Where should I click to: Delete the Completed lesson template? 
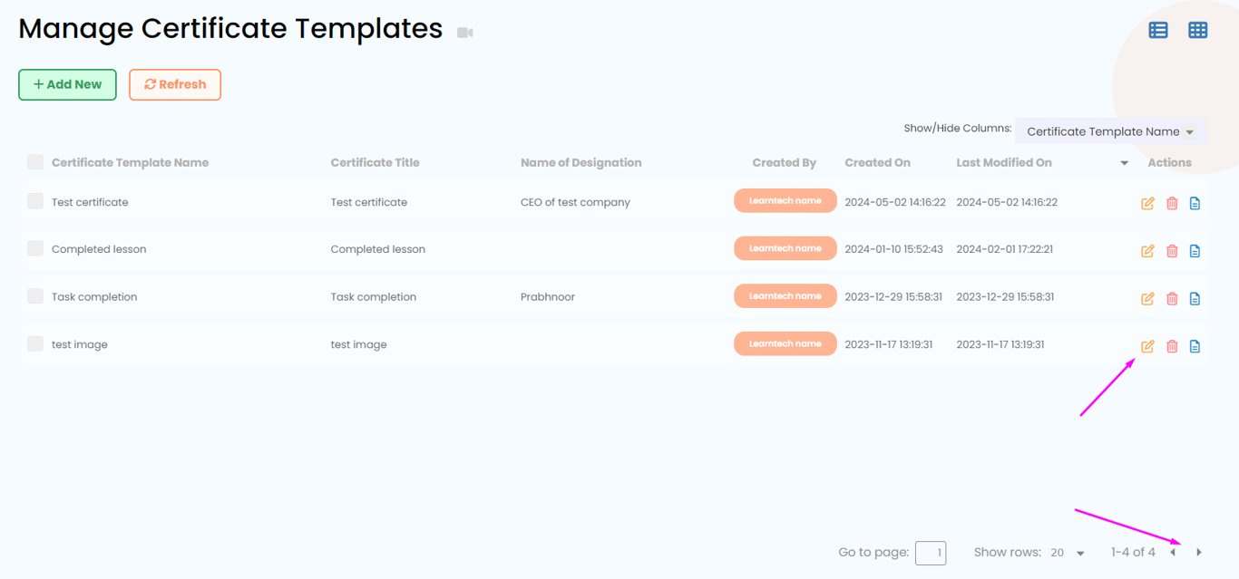pos(1172,251)
